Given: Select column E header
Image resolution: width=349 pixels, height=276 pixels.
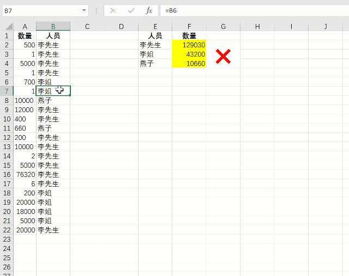Looking at the screenshot, I should click(x=155, y=27).
